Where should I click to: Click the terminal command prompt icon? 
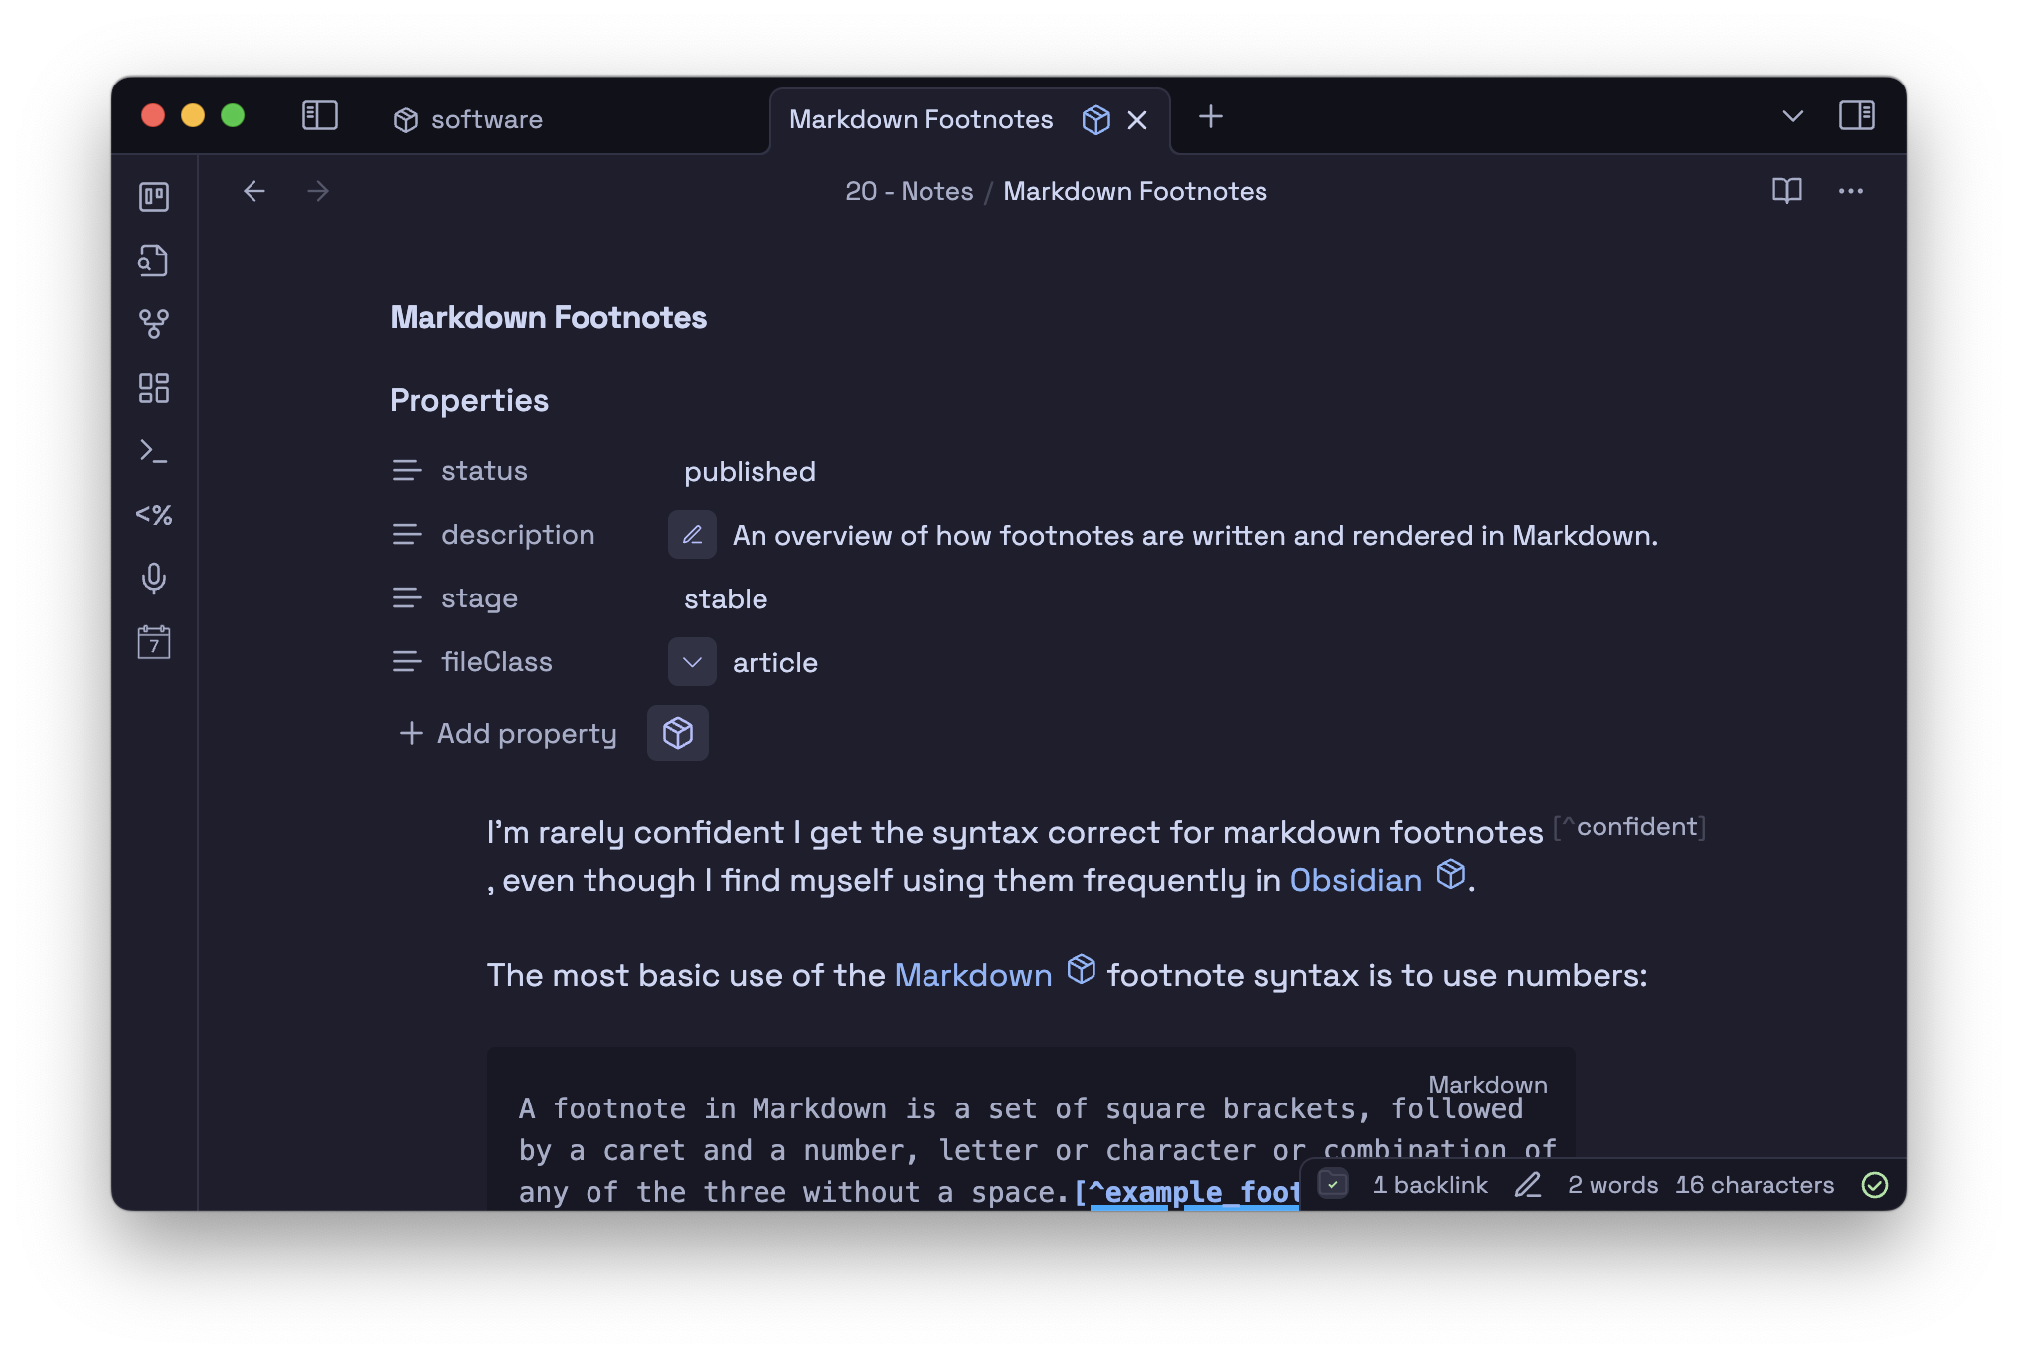(154, 451)
